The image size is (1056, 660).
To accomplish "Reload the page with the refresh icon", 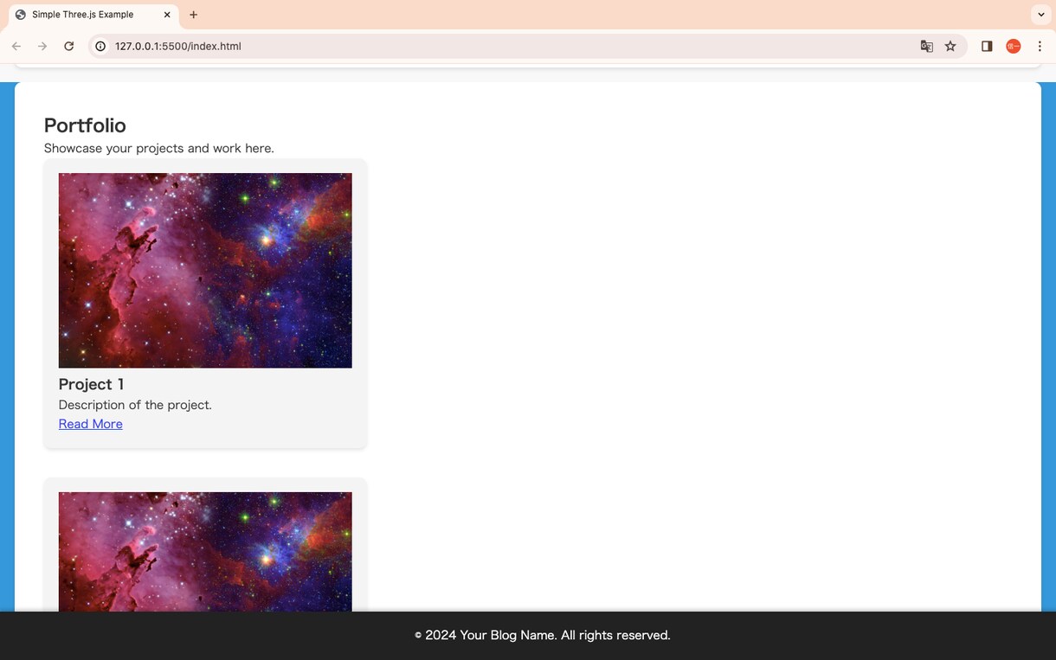I will tap(69, 47).
